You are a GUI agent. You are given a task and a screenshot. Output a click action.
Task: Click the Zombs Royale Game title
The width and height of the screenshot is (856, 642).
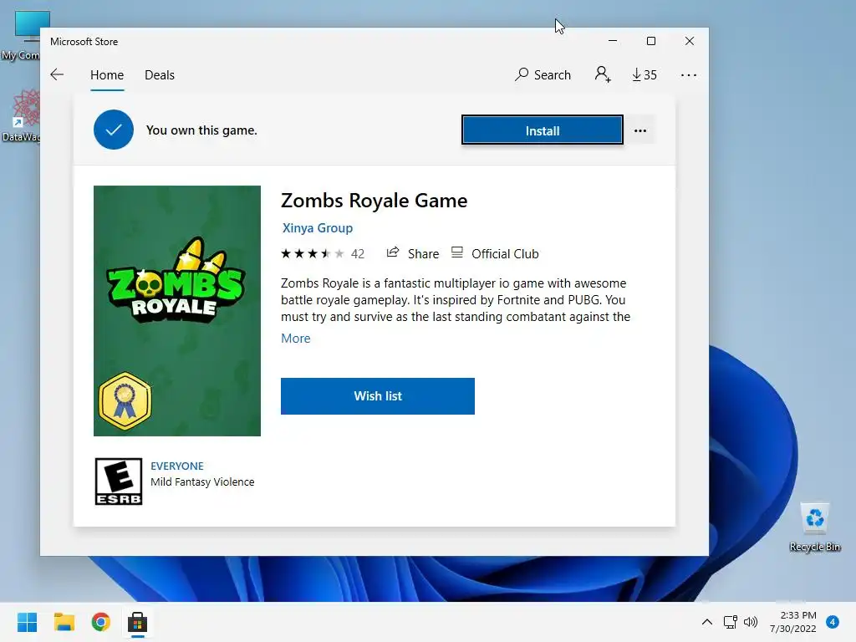374,201
